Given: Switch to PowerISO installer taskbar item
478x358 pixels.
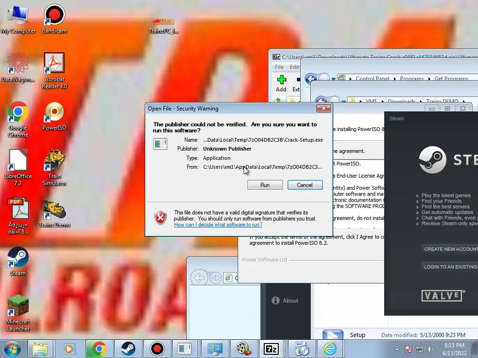Looking at the screenshot, I should [x=302, y=349].
